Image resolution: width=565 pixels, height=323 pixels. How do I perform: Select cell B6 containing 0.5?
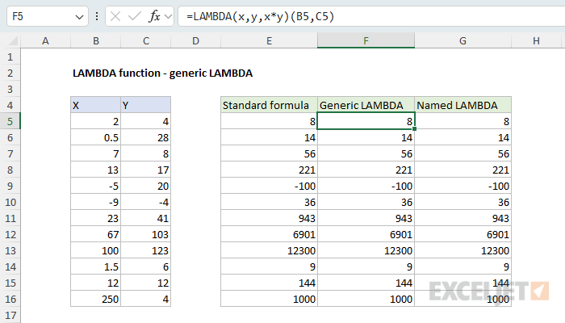(x=96, y=138)
